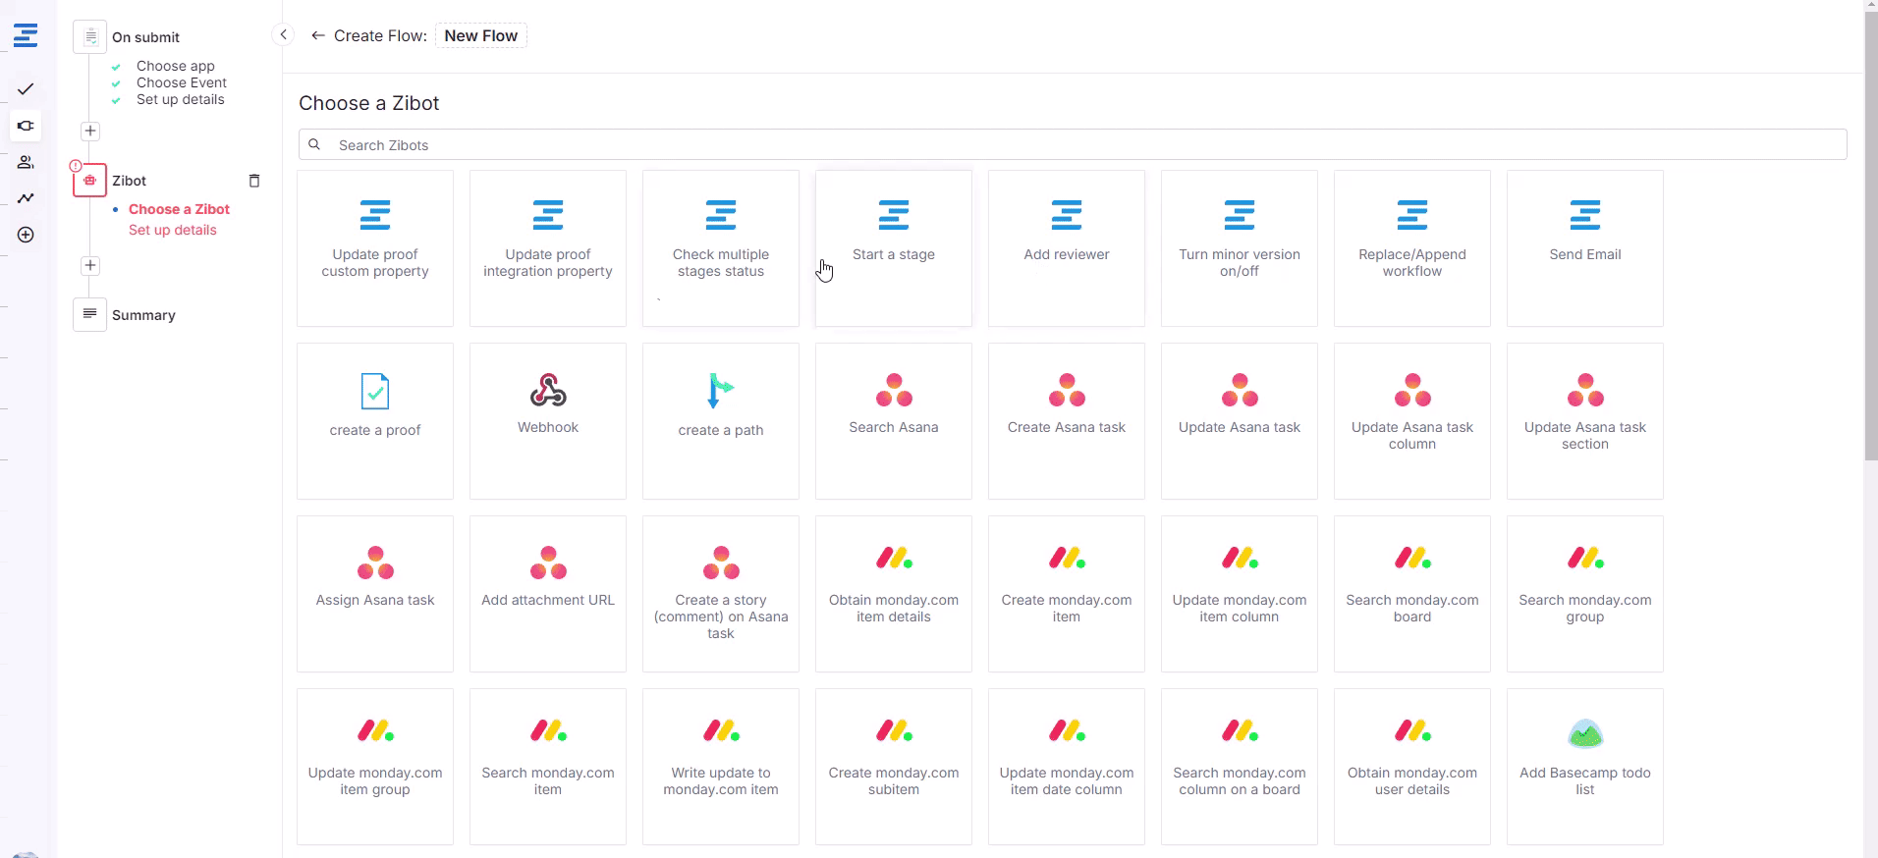
Task: Click the vertical page scrollbar
Action: (1870, 236)
